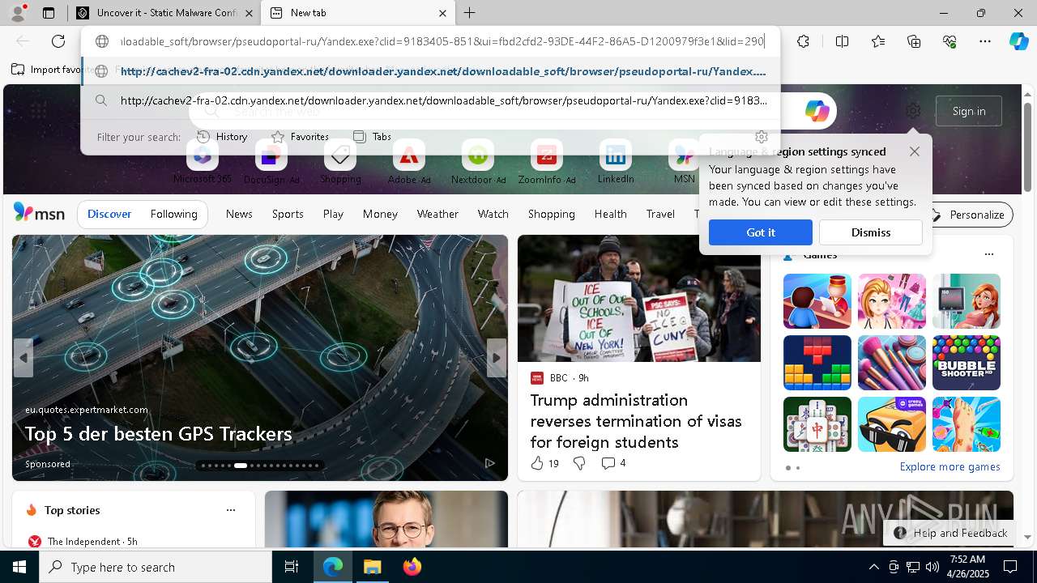Open Adobe quick link tile
The height and width of the screenshot is (583, 1037).
(409, 162)
